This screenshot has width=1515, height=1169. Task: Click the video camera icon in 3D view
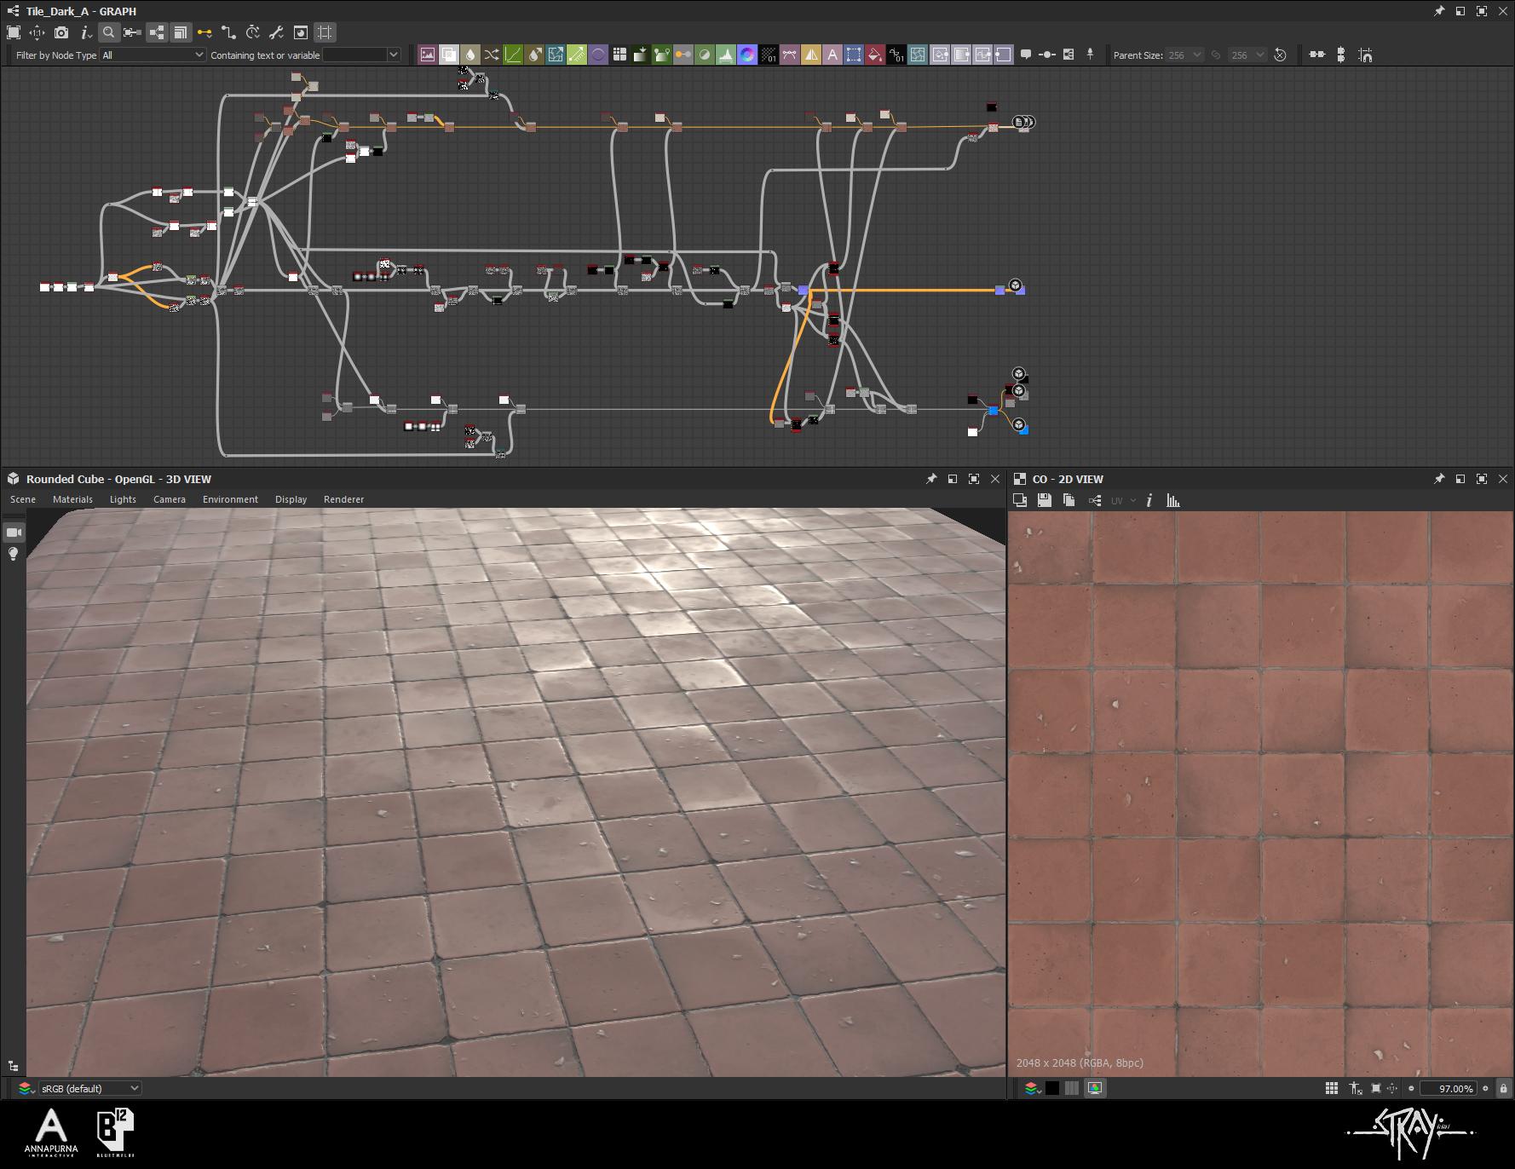point(14,533)
